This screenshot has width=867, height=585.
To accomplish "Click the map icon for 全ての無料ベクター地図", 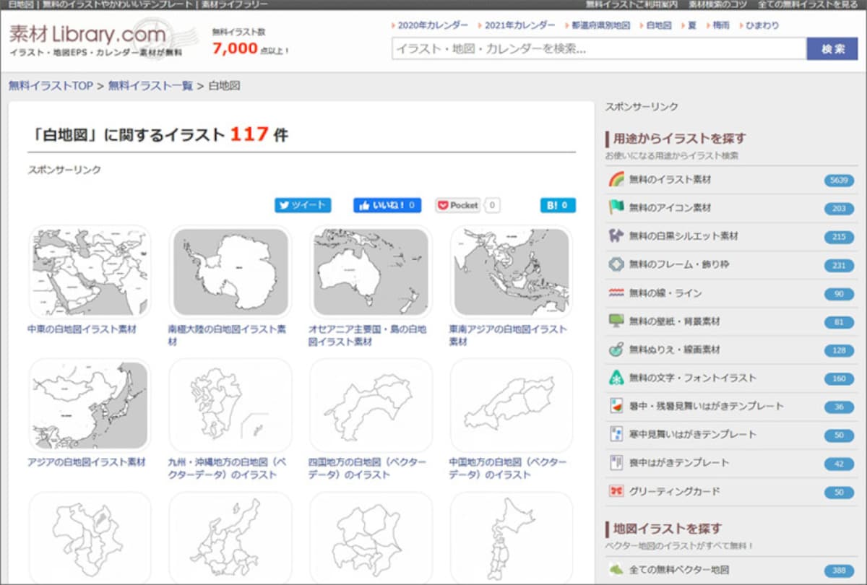I will 616,569.
